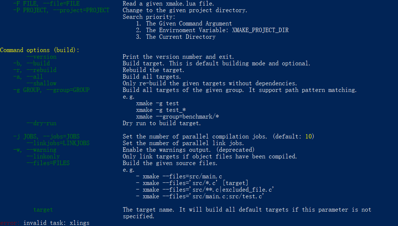Click the '-g GROUP, --group=GROUP' option
The width and height of the screenshot is (398, 226).
pyautogui.click(x=51, y=90)
